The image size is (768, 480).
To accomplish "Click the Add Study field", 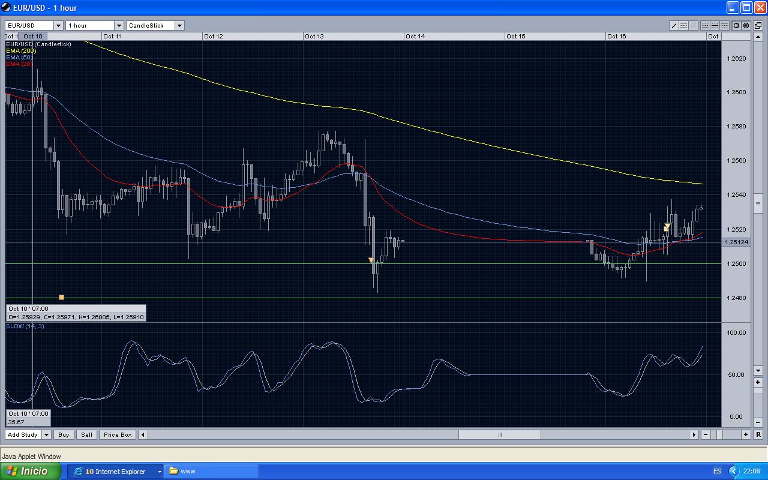I will pos(23,434).
